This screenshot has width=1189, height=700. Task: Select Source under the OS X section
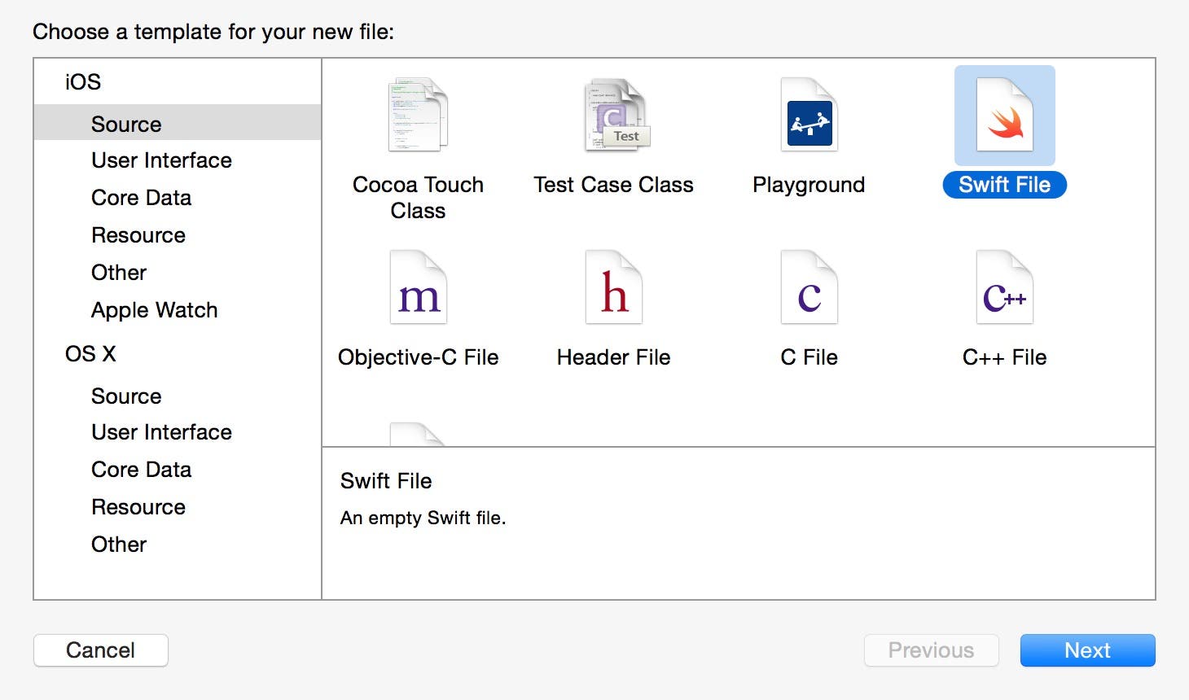coord(126,396)
